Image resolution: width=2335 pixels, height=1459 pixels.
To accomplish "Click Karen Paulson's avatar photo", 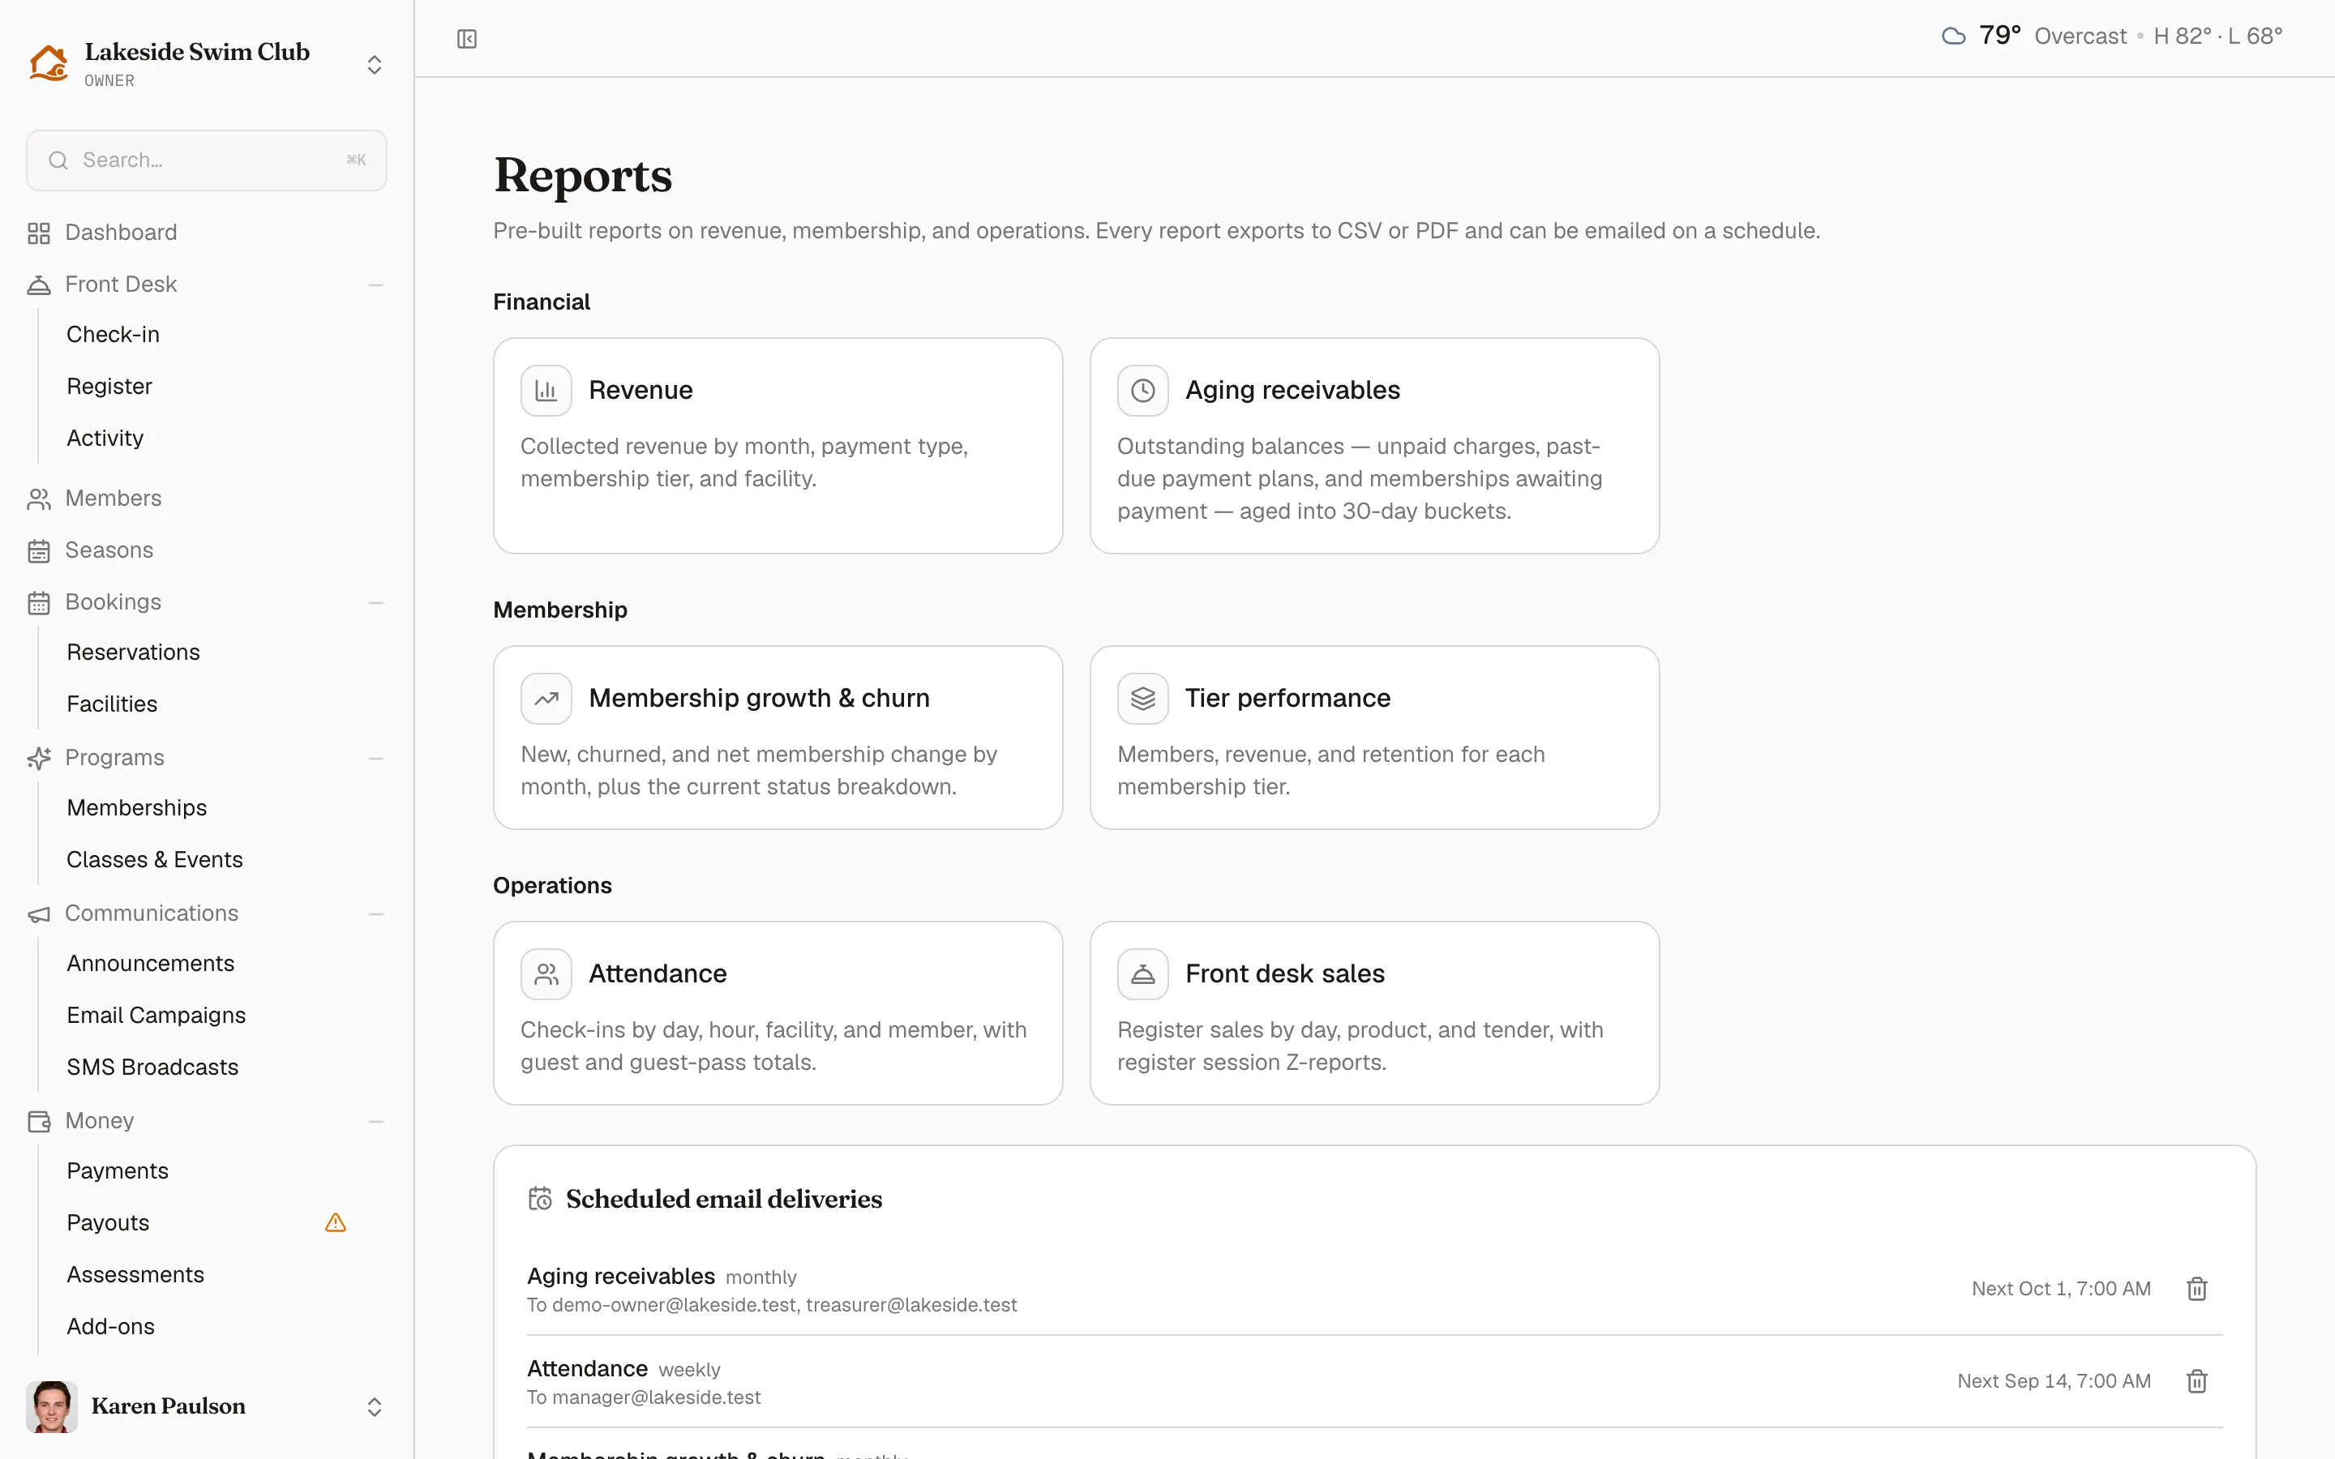I will click(52, 1406).
